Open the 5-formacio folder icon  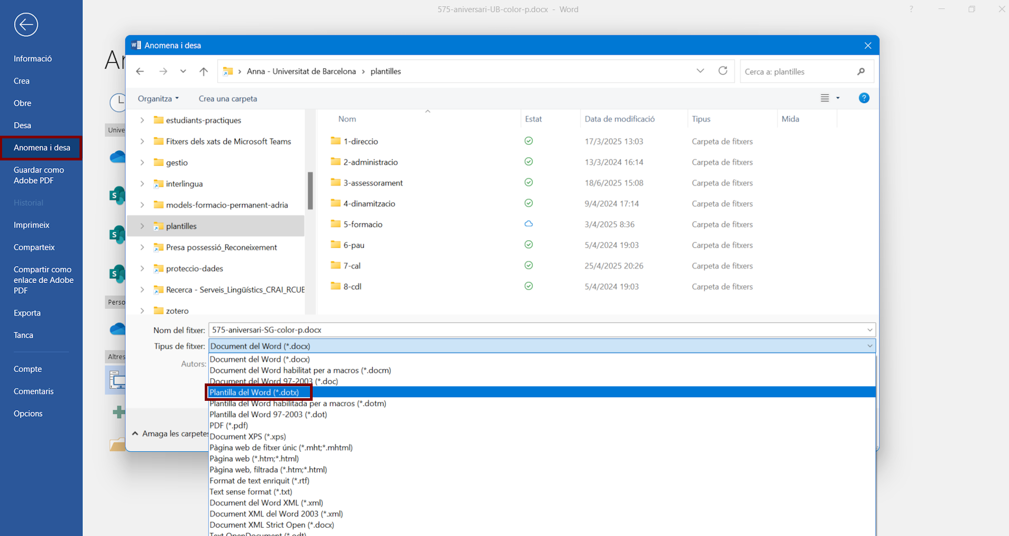(x=335, y=224)
